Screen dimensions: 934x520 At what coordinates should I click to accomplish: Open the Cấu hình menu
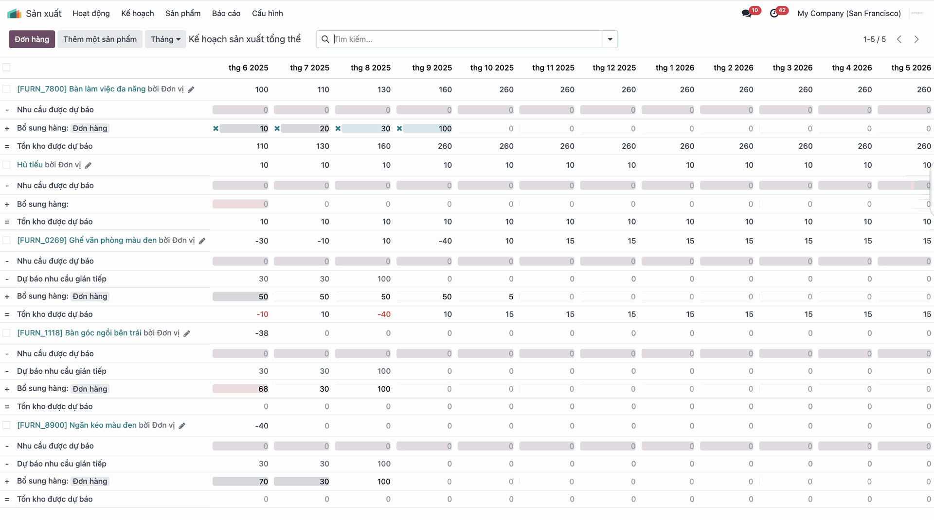tap(267, 14)
